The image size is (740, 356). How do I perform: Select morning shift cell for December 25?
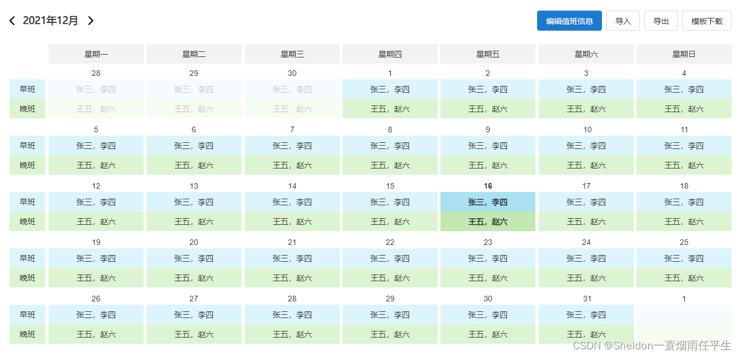coord(684,258)
